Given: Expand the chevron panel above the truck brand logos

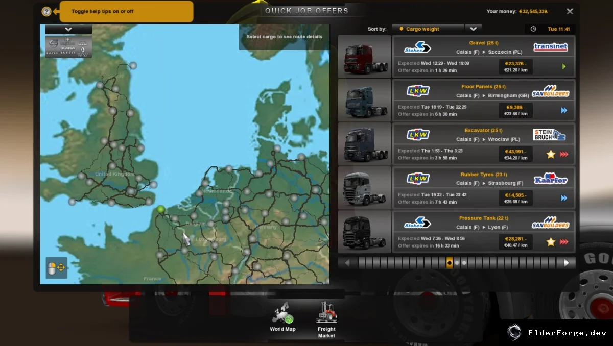Looking at the screenshot, I should (x=68, y=30).
